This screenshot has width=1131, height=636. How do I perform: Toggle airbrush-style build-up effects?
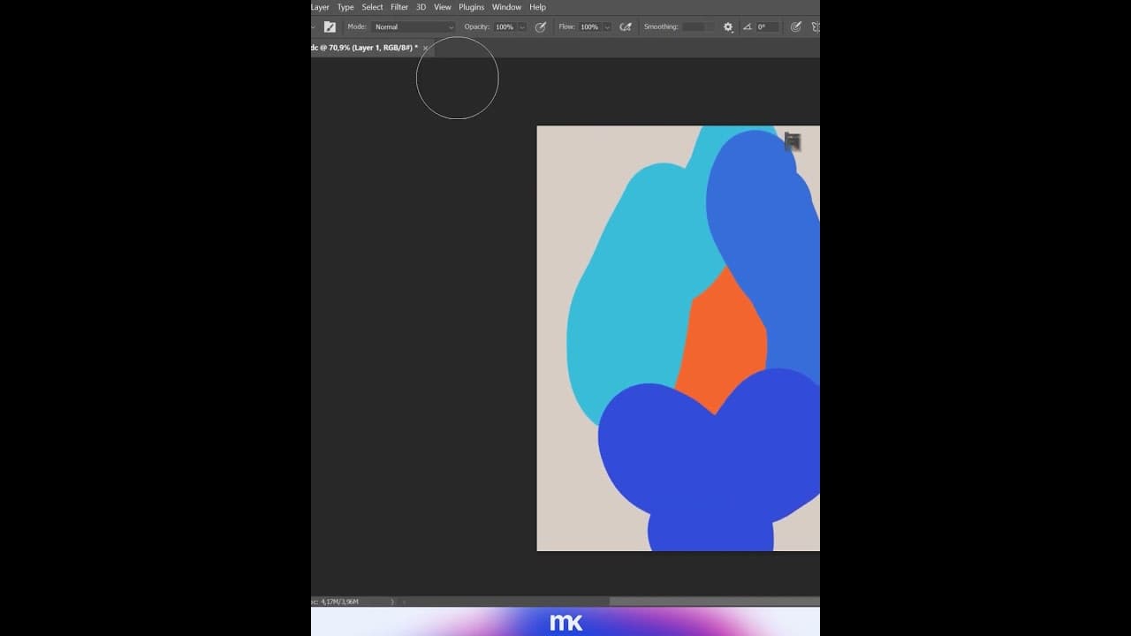coord(626,26)
